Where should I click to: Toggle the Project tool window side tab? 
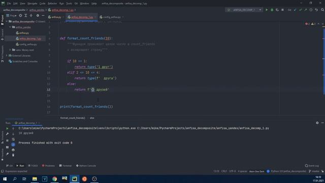tap(2, 20)
